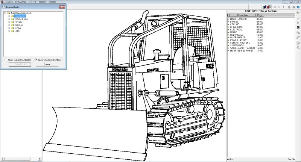Click the Utility folder icon
This screenshot has width=301, height=162.
[x=12, y=31]
